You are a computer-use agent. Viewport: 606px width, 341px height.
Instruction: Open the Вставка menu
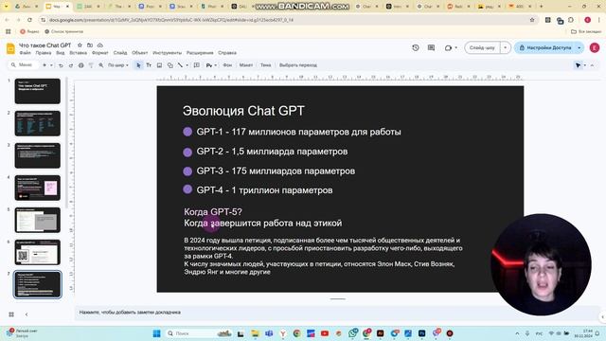(78, 53)
